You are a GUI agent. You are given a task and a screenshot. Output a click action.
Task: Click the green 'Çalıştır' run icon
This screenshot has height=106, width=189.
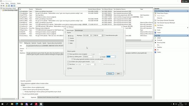(x=156, y=38)
